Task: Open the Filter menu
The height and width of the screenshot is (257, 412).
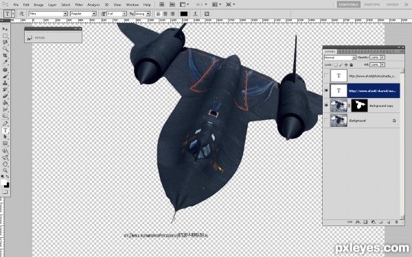Action: pos(79,5)
